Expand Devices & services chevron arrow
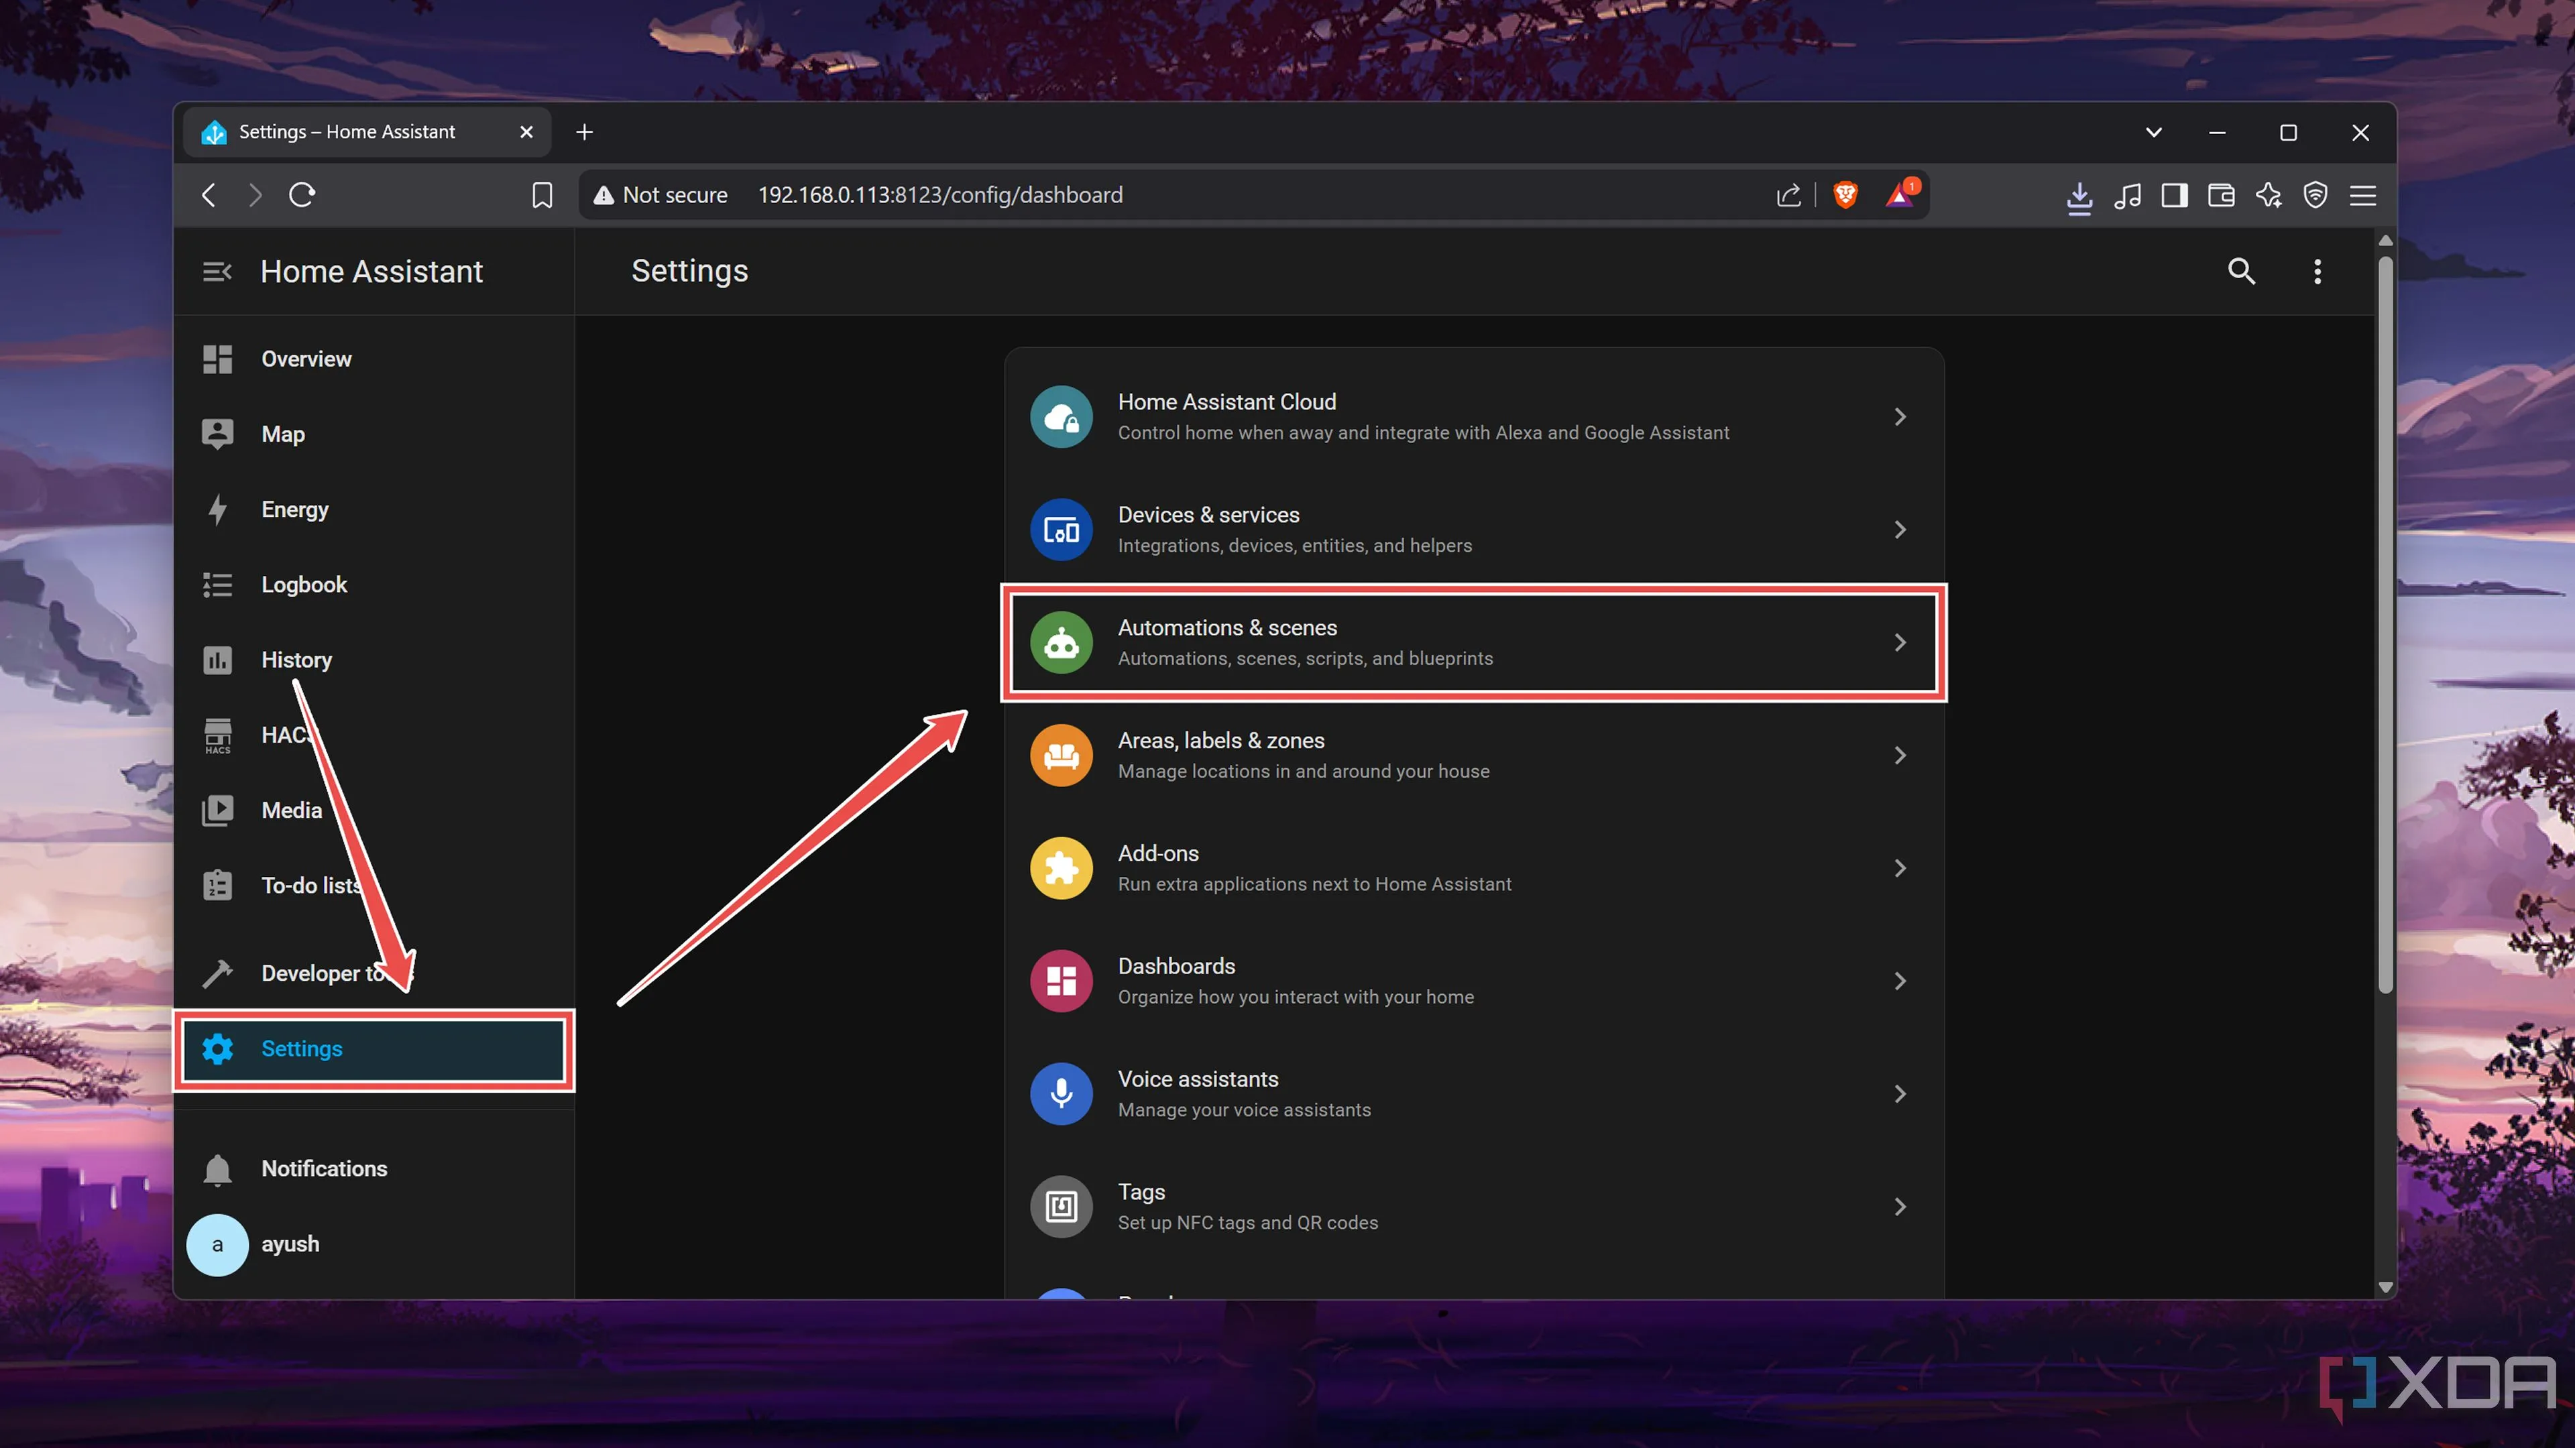The height and width of the screenshot is (1448, 2575). point(1899,530)
